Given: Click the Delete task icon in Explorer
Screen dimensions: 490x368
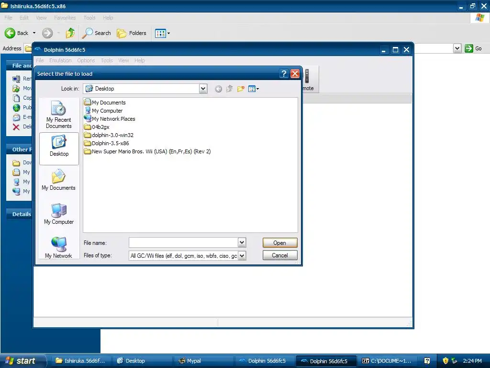Looking at the screenshot, I should (16, 126).
